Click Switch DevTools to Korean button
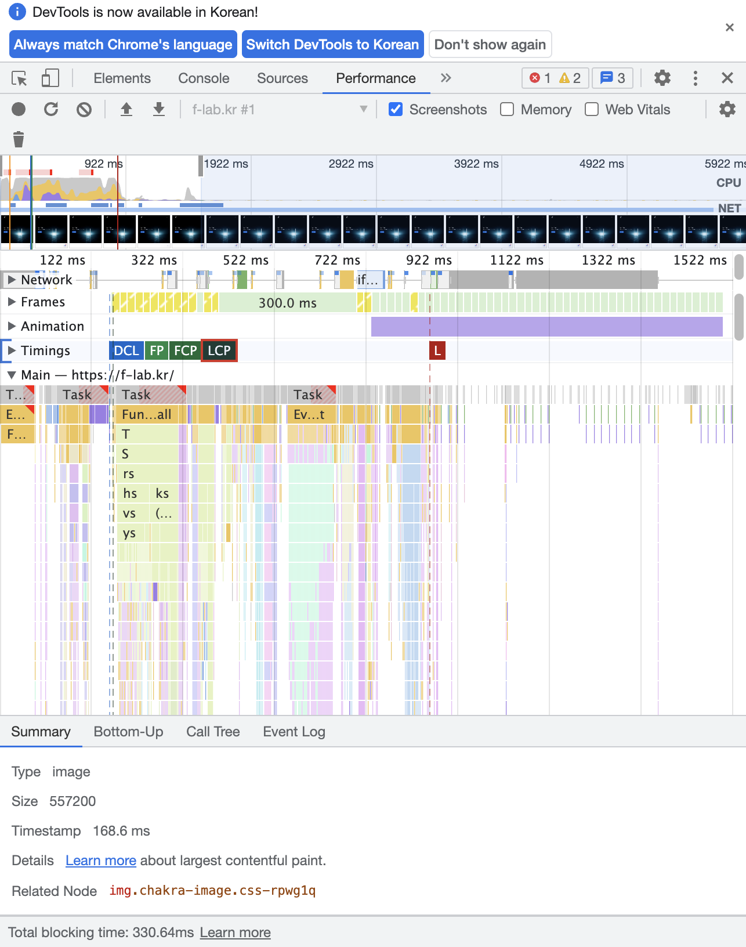Viewport: 746px width, 947px height. point(332,44)
